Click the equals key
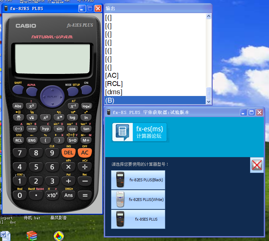The image size is (269, 241). tap(85, 195)
